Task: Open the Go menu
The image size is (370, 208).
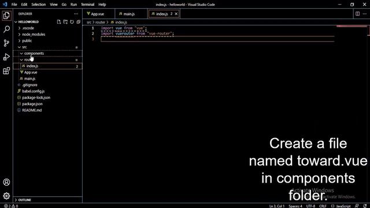Action: [64, 4]
